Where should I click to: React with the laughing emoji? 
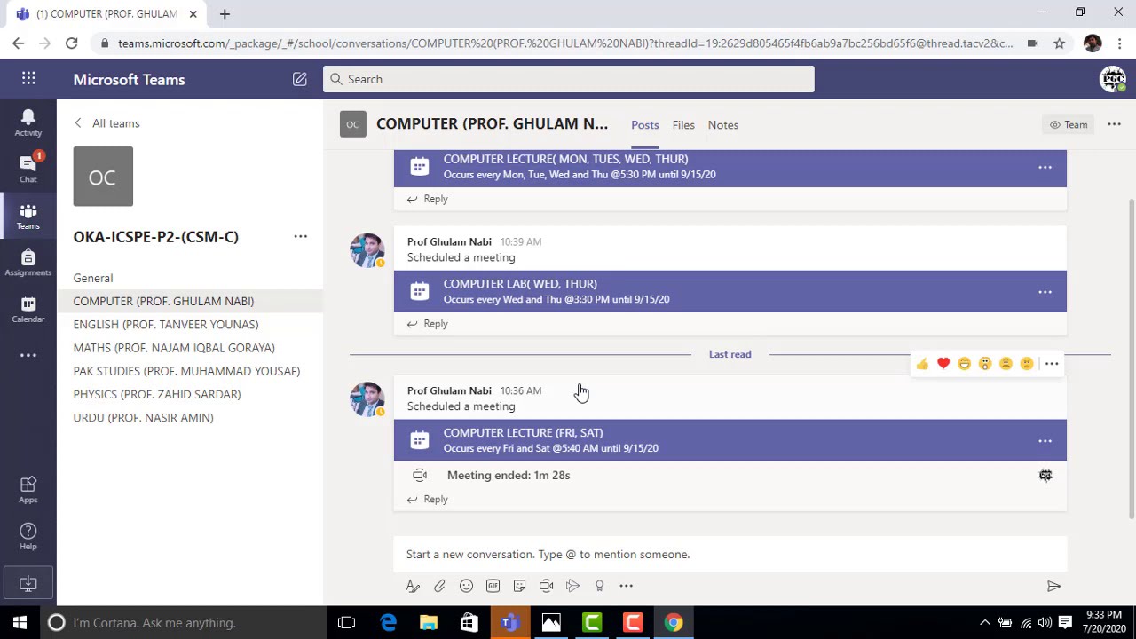(x=964, y=364)
